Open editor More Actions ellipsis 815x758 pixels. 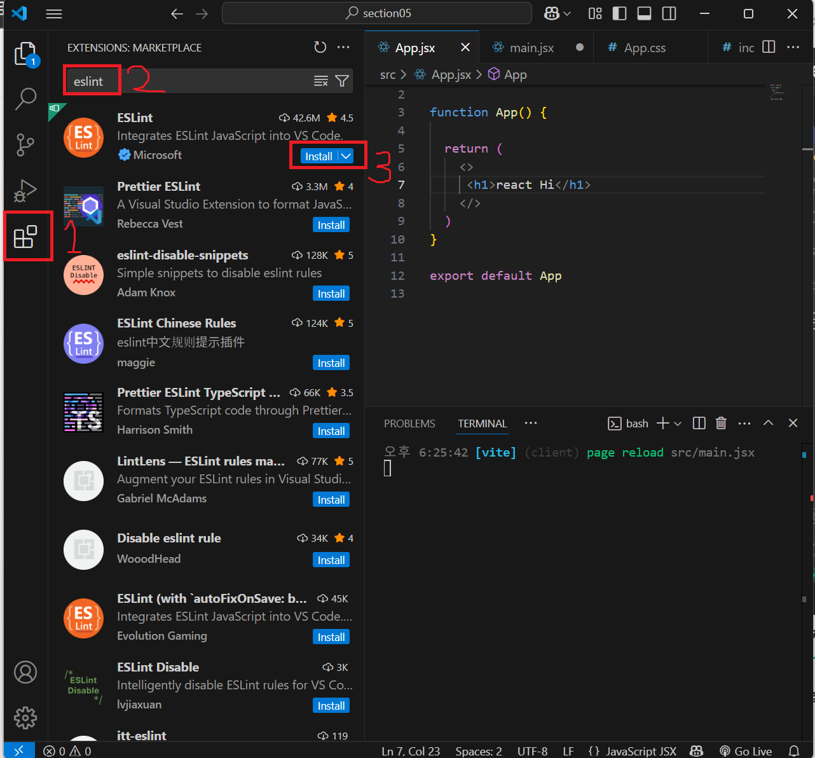pos(793,47)
